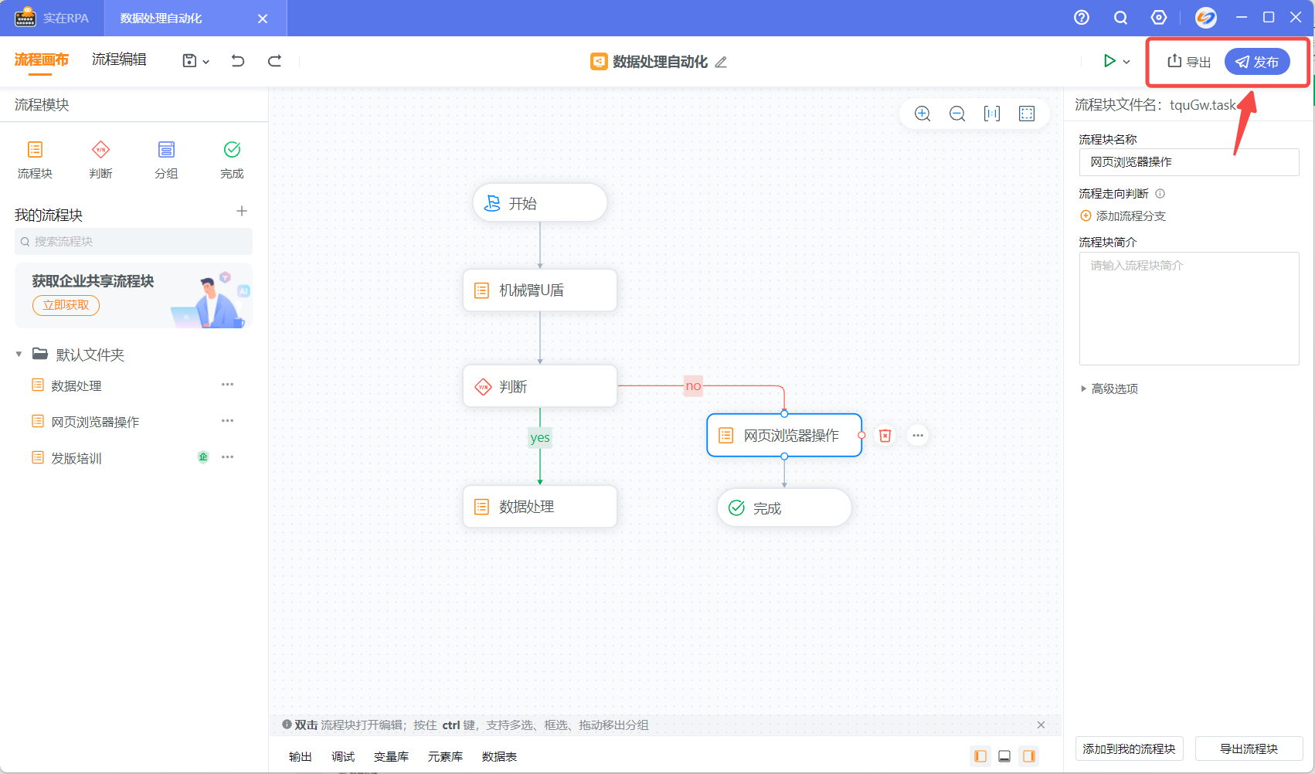Click the 发布 publish button
This screenshot has height=774, width=1315.
1256,62
